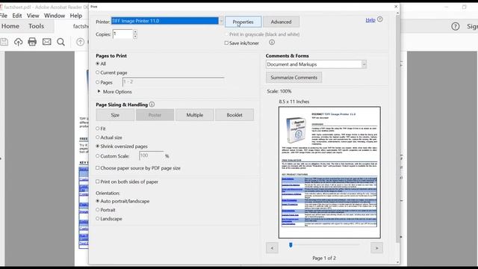478x269 pixels.
Task: Click the Summarize Comments button
Action: 294,78
